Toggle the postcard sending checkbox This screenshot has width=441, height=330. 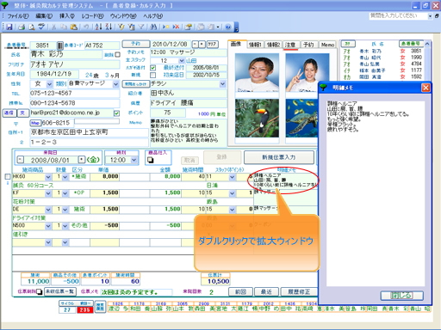pyautogui.click(x=153, y=68)
